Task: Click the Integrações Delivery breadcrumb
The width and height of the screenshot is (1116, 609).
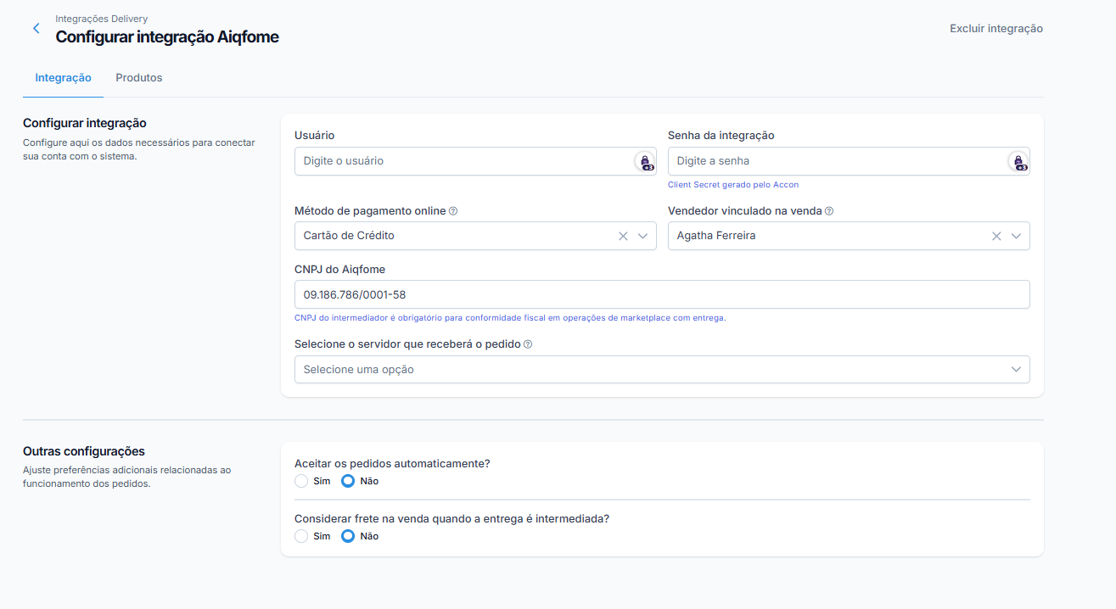Action: click(102, 19)
